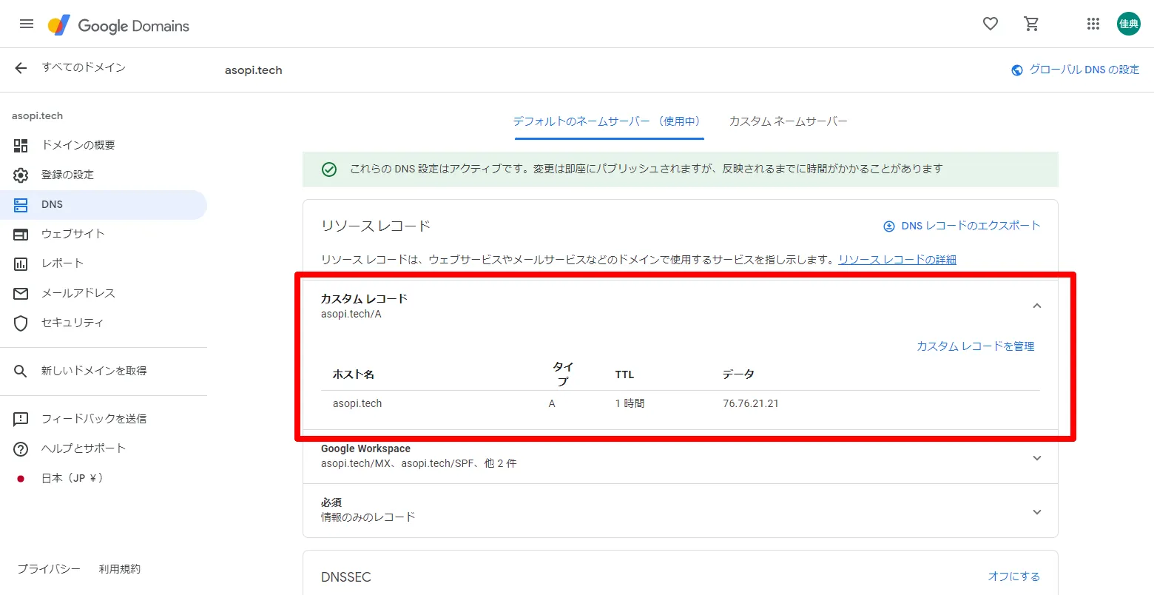Expand the 必須 records section

[x=1036, y=511]
